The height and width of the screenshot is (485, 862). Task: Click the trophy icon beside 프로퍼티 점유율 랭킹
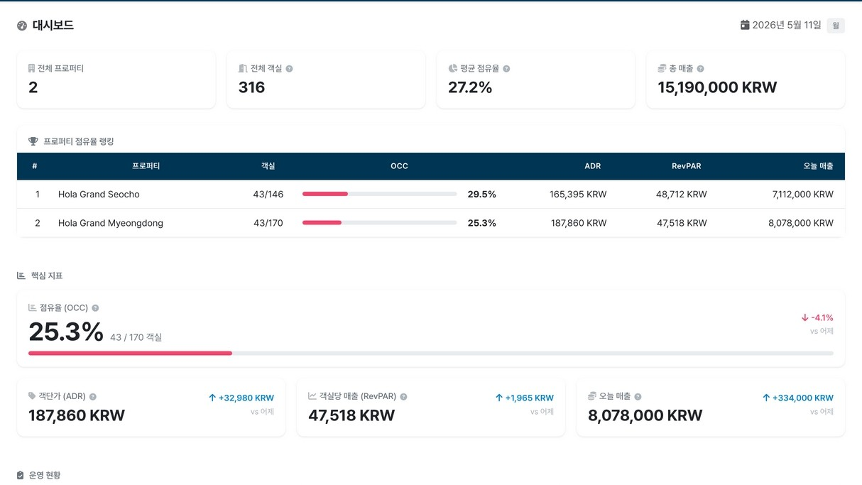33,141
